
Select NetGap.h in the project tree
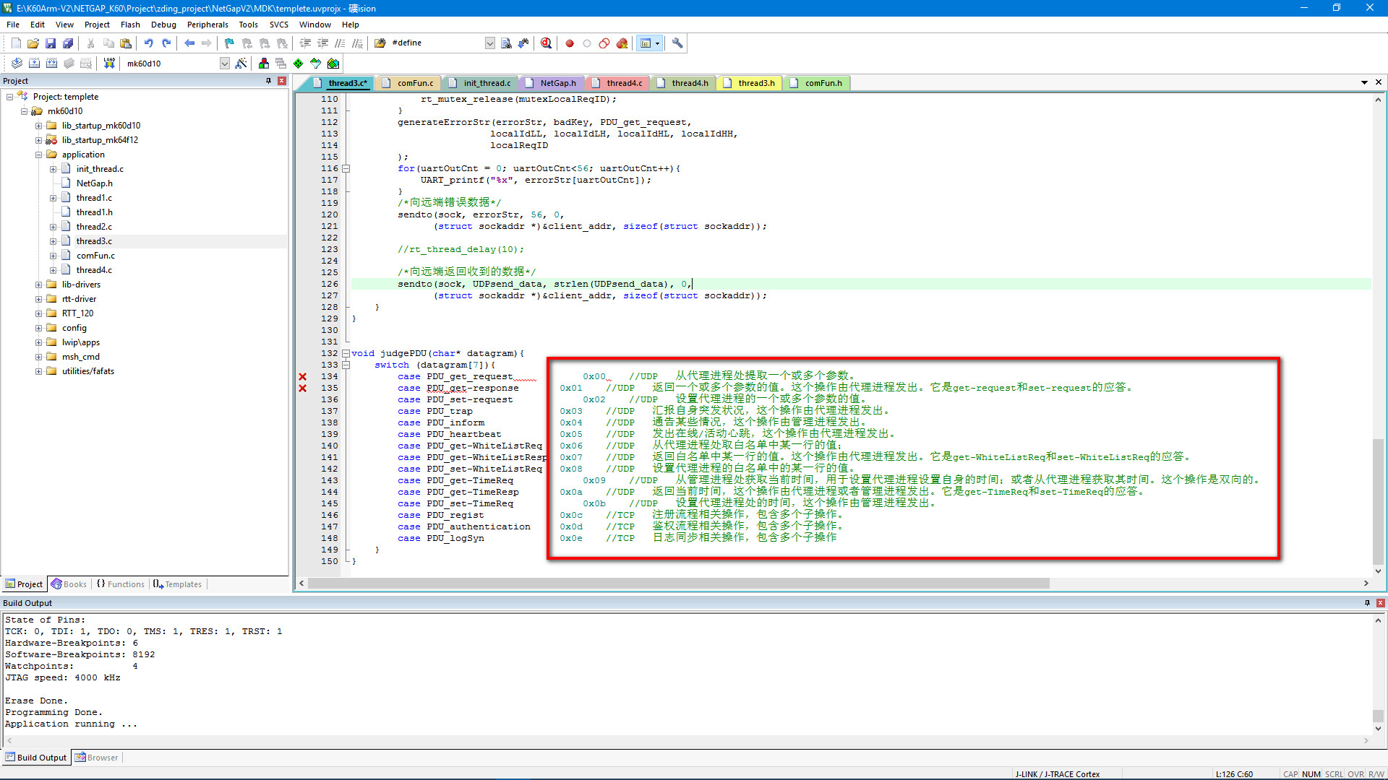tap(94, 183)
